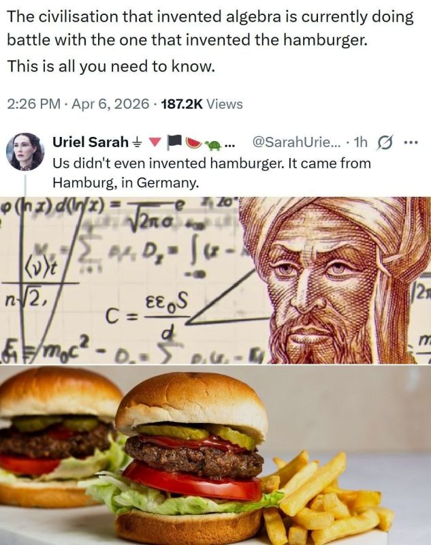Viewport: 431px width, 545px height.
Task: Open the 187.2K Views count
Action: click(x=202, y=104)
